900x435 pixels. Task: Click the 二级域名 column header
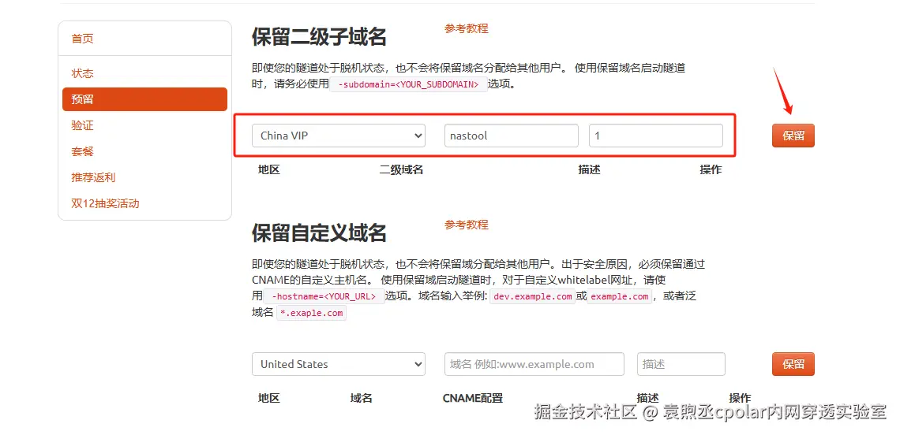(x=401, y=169)
